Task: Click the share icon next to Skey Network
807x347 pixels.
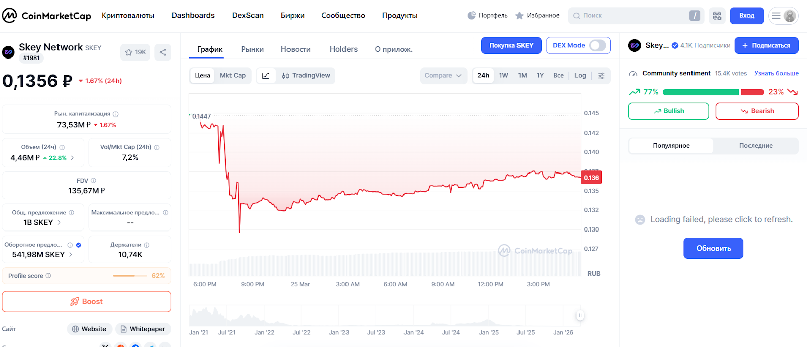Action: pos(163,52)
